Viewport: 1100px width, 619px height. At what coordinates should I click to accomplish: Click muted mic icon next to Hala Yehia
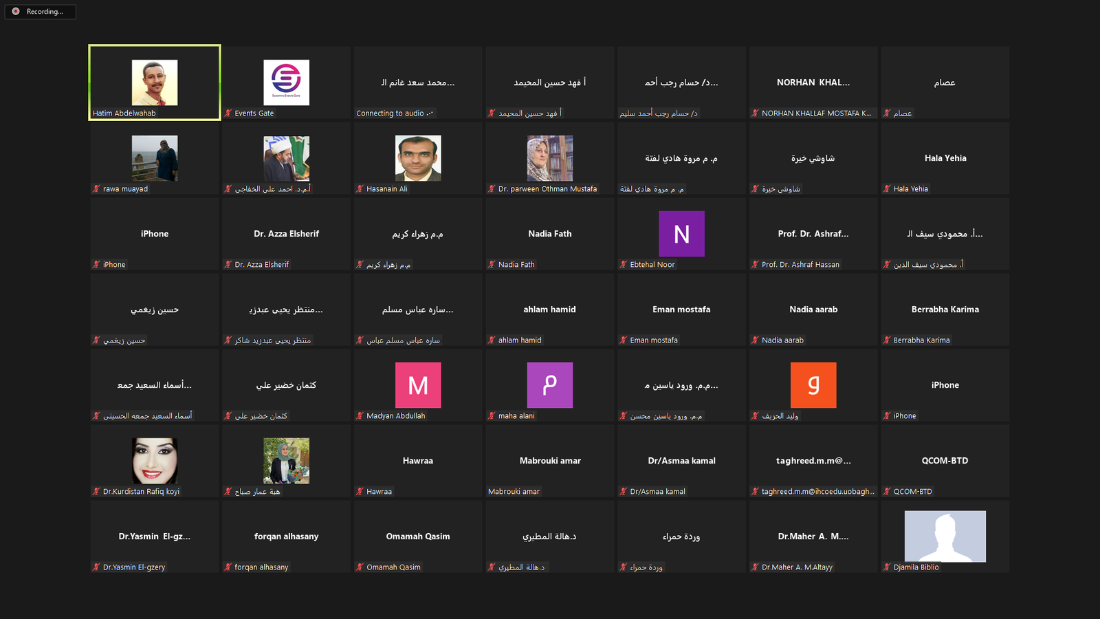click(x=887, y=188)
